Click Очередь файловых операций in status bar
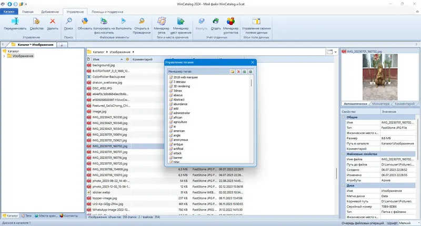This screenshot has height=226, width=421. coord(363,223)
